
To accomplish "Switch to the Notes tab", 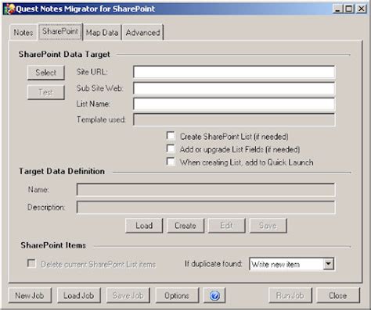I will (23, 33).
